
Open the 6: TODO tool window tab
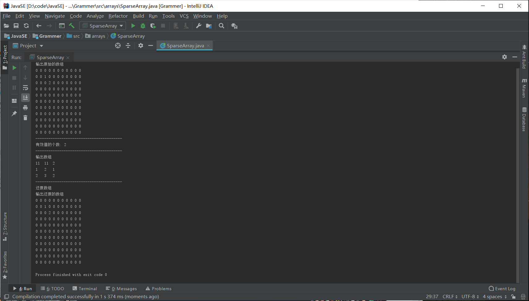[x=52, y=289]
